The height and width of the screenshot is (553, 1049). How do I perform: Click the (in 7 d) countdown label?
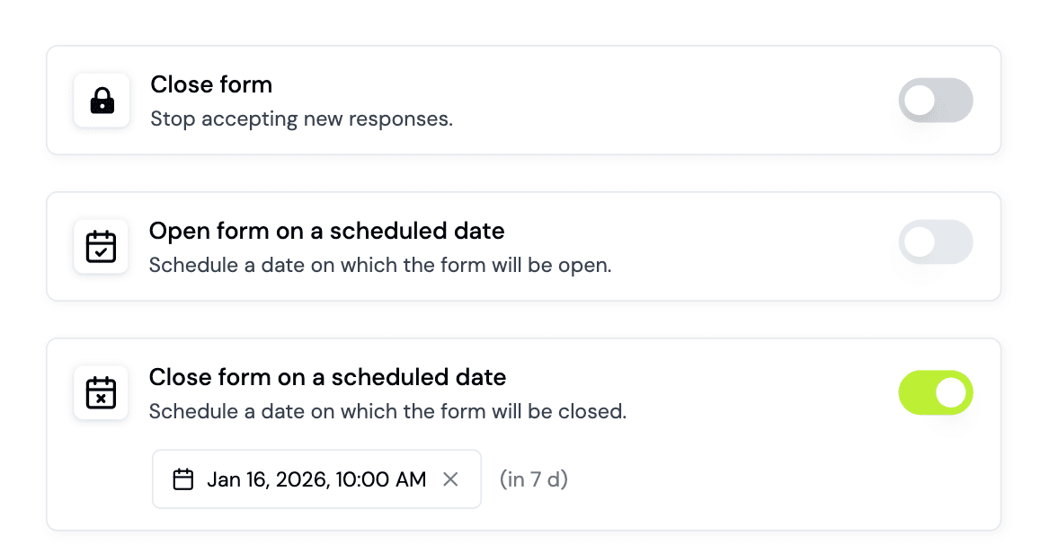pos(534,479)
